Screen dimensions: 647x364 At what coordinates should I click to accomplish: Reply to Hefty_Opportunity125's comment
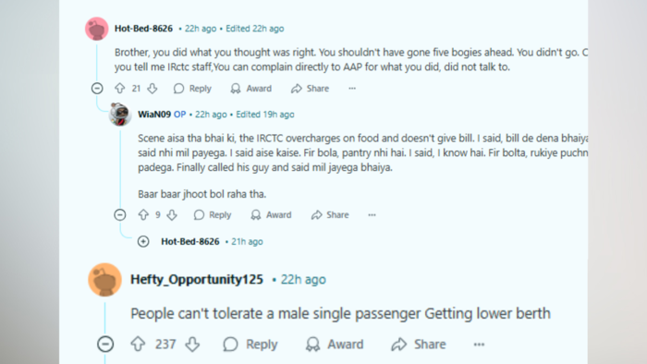tap(250, 345)
